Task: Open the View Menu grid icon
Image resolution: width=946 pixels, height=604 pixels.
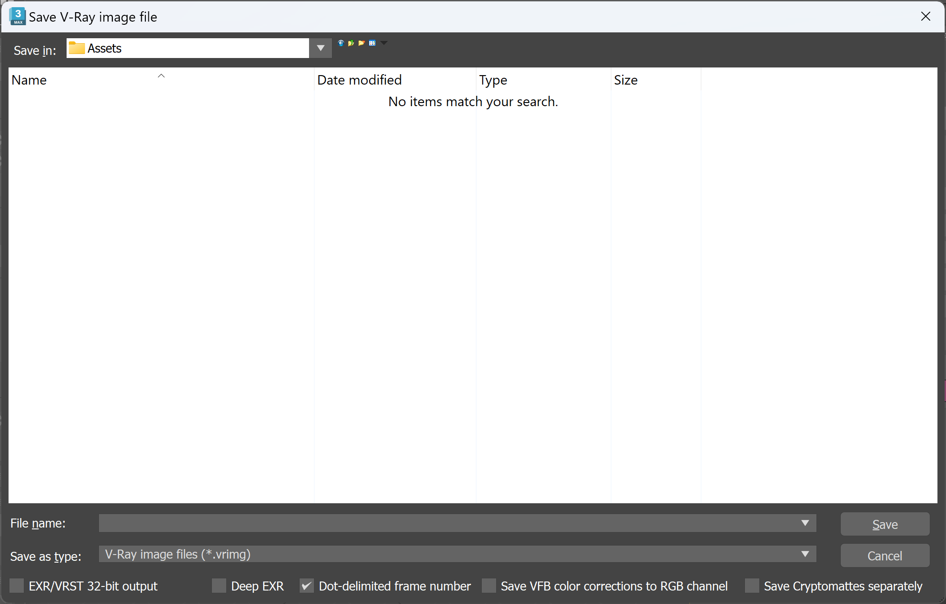Action: [x=372, y=43]
